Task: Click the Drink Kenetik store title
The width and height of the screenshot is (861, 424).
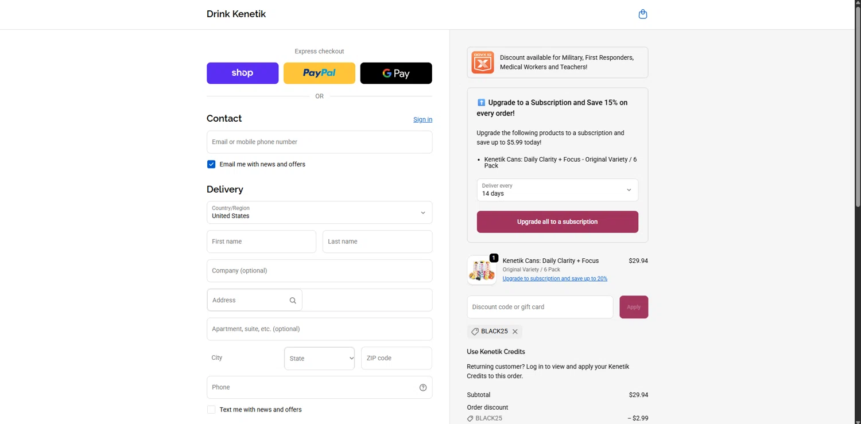Action: coord(236,14)
